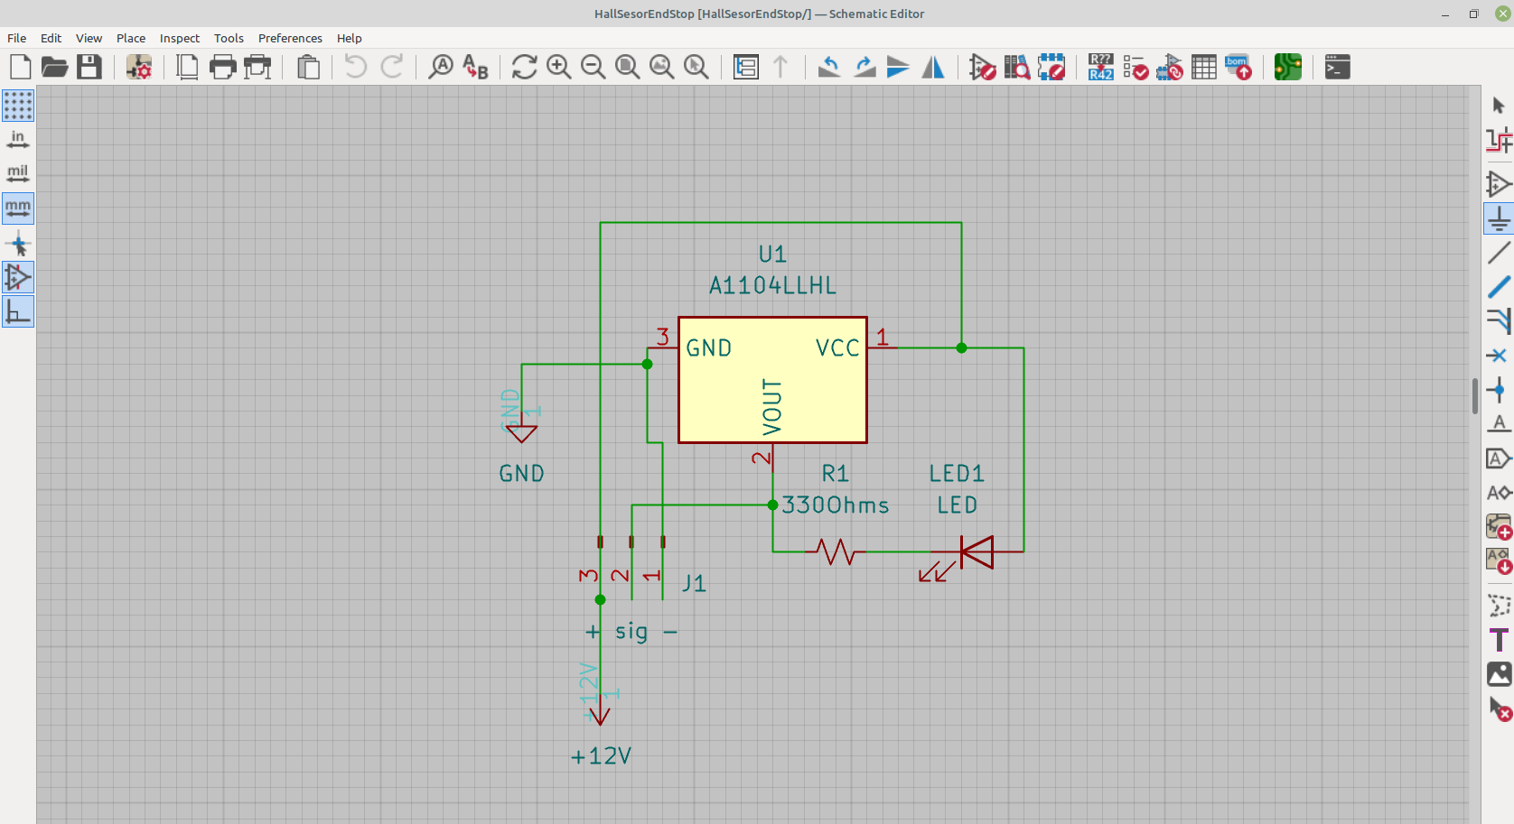Select the No Connection flag tool
Screen dimensions: 1514x824
tap(1497, 356)
